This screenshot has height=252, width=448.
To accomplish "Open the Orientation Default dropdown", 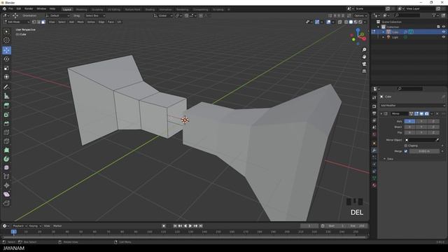I will 57,15.
